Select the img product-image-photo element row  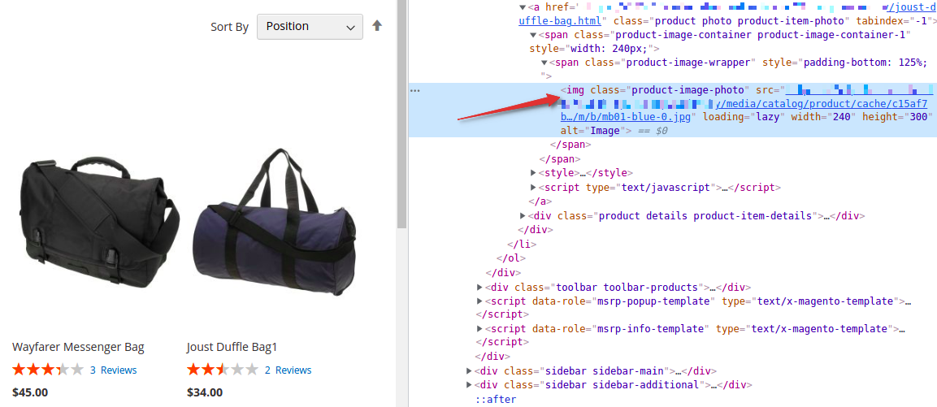(672, 110)
